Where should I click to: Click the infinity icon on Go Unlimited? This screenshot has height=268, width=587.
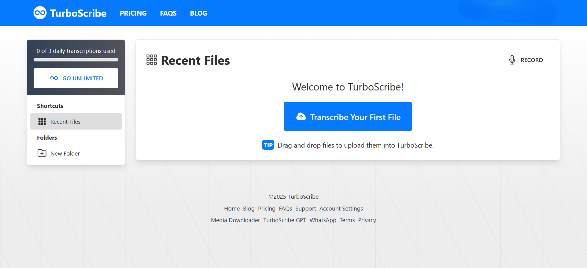pos(54,78)
